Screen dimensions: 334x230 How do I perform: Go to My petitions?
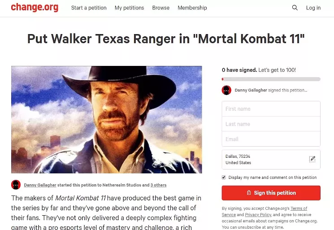tap(129, 8)
